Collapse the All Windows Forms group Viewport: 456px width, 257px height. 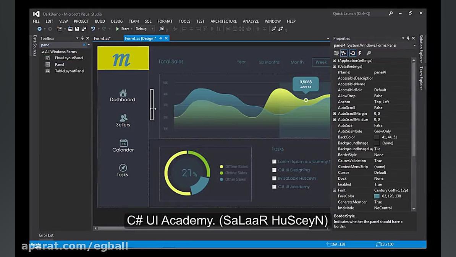coord(42,52)
